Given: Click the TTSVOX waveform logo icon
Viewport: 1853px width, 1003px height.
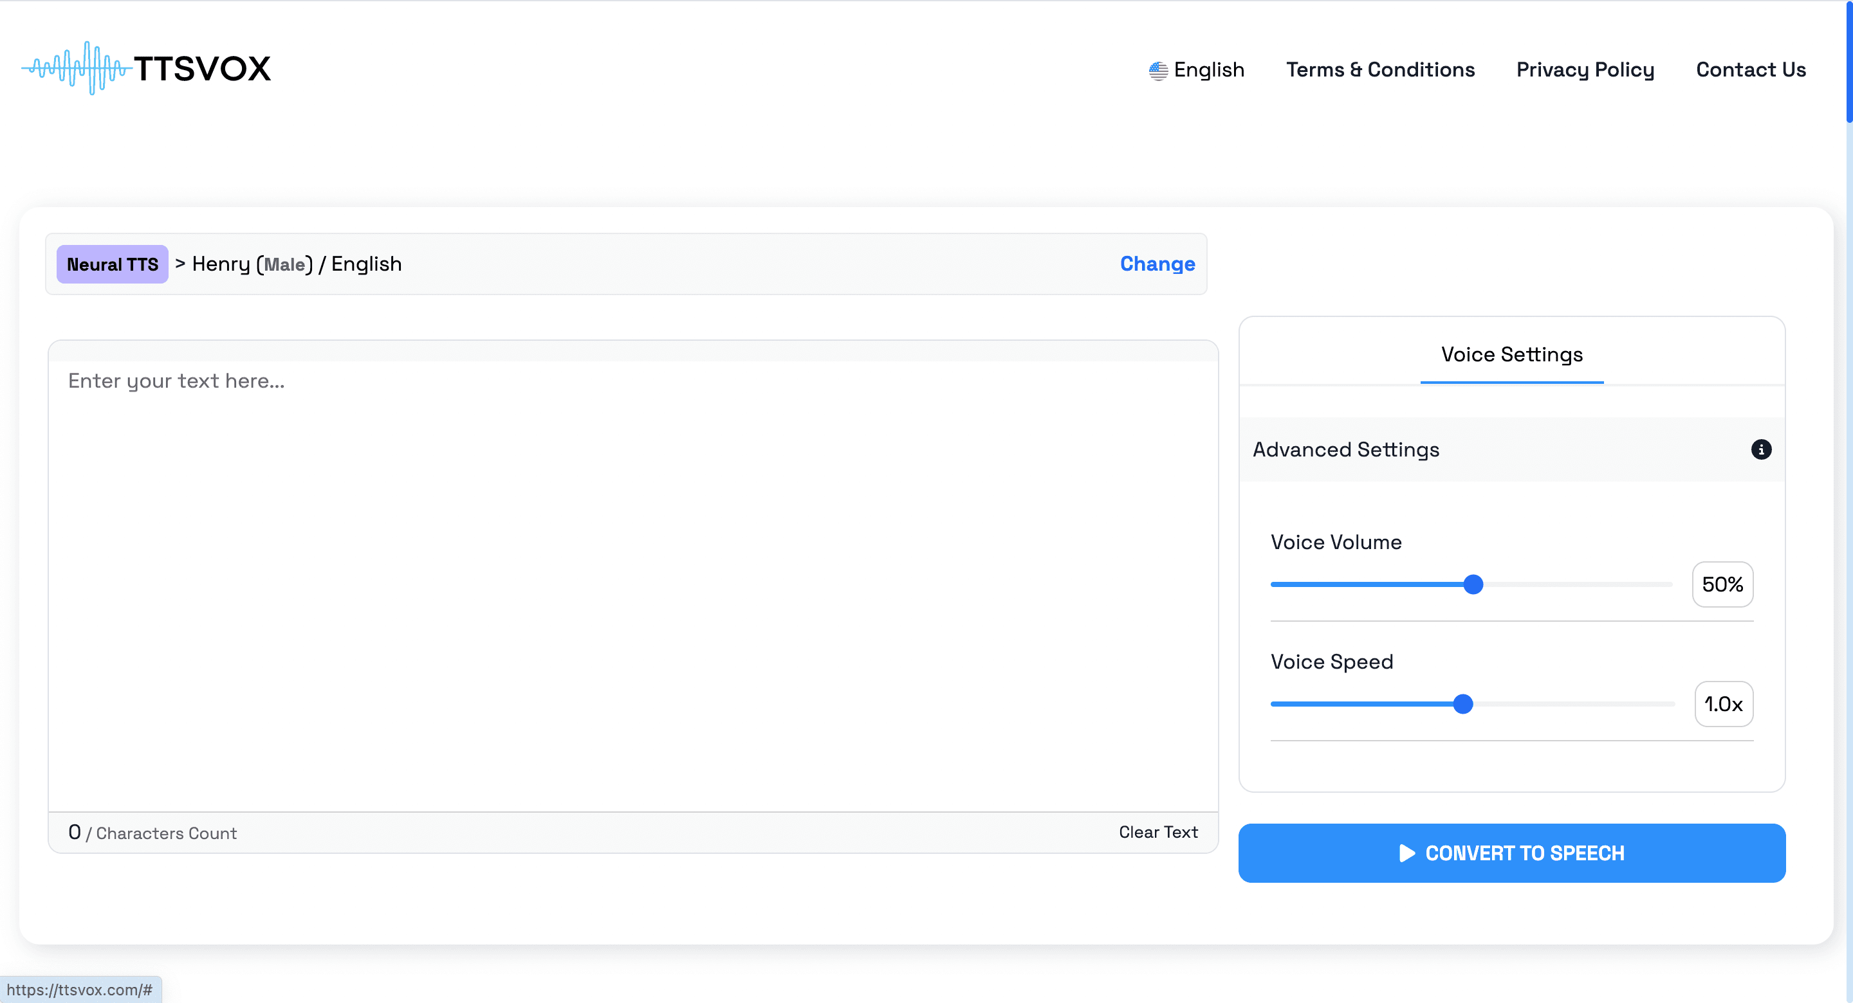Looking at the screenshot, I should tap(77, 68).
